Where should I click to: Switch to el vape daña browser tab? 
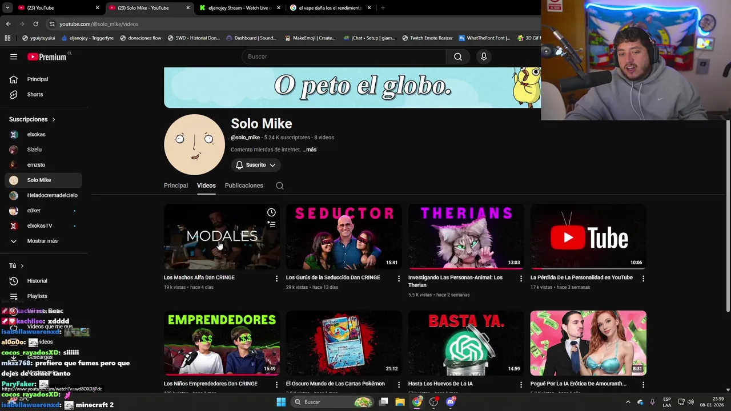click(330, 8)
